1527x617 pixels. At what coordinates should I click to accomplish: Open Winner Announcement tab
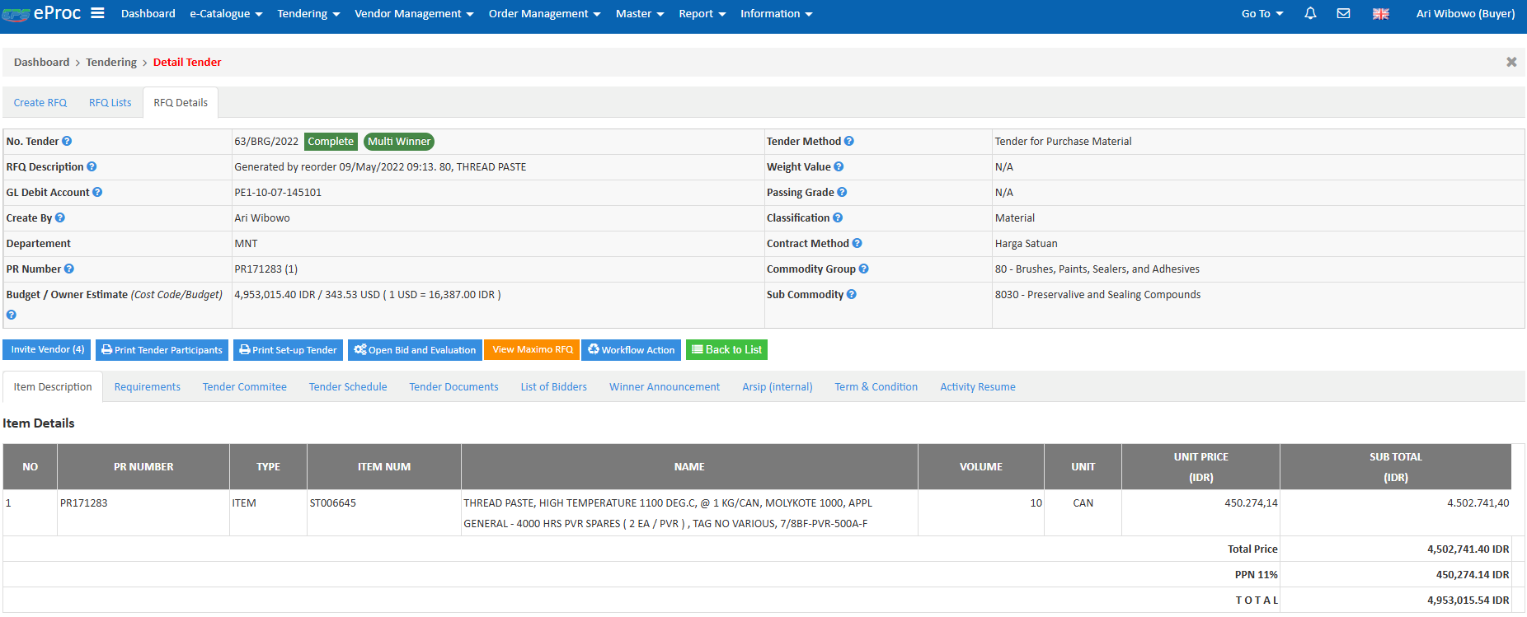pyautogui.click(x=665, y=387)
